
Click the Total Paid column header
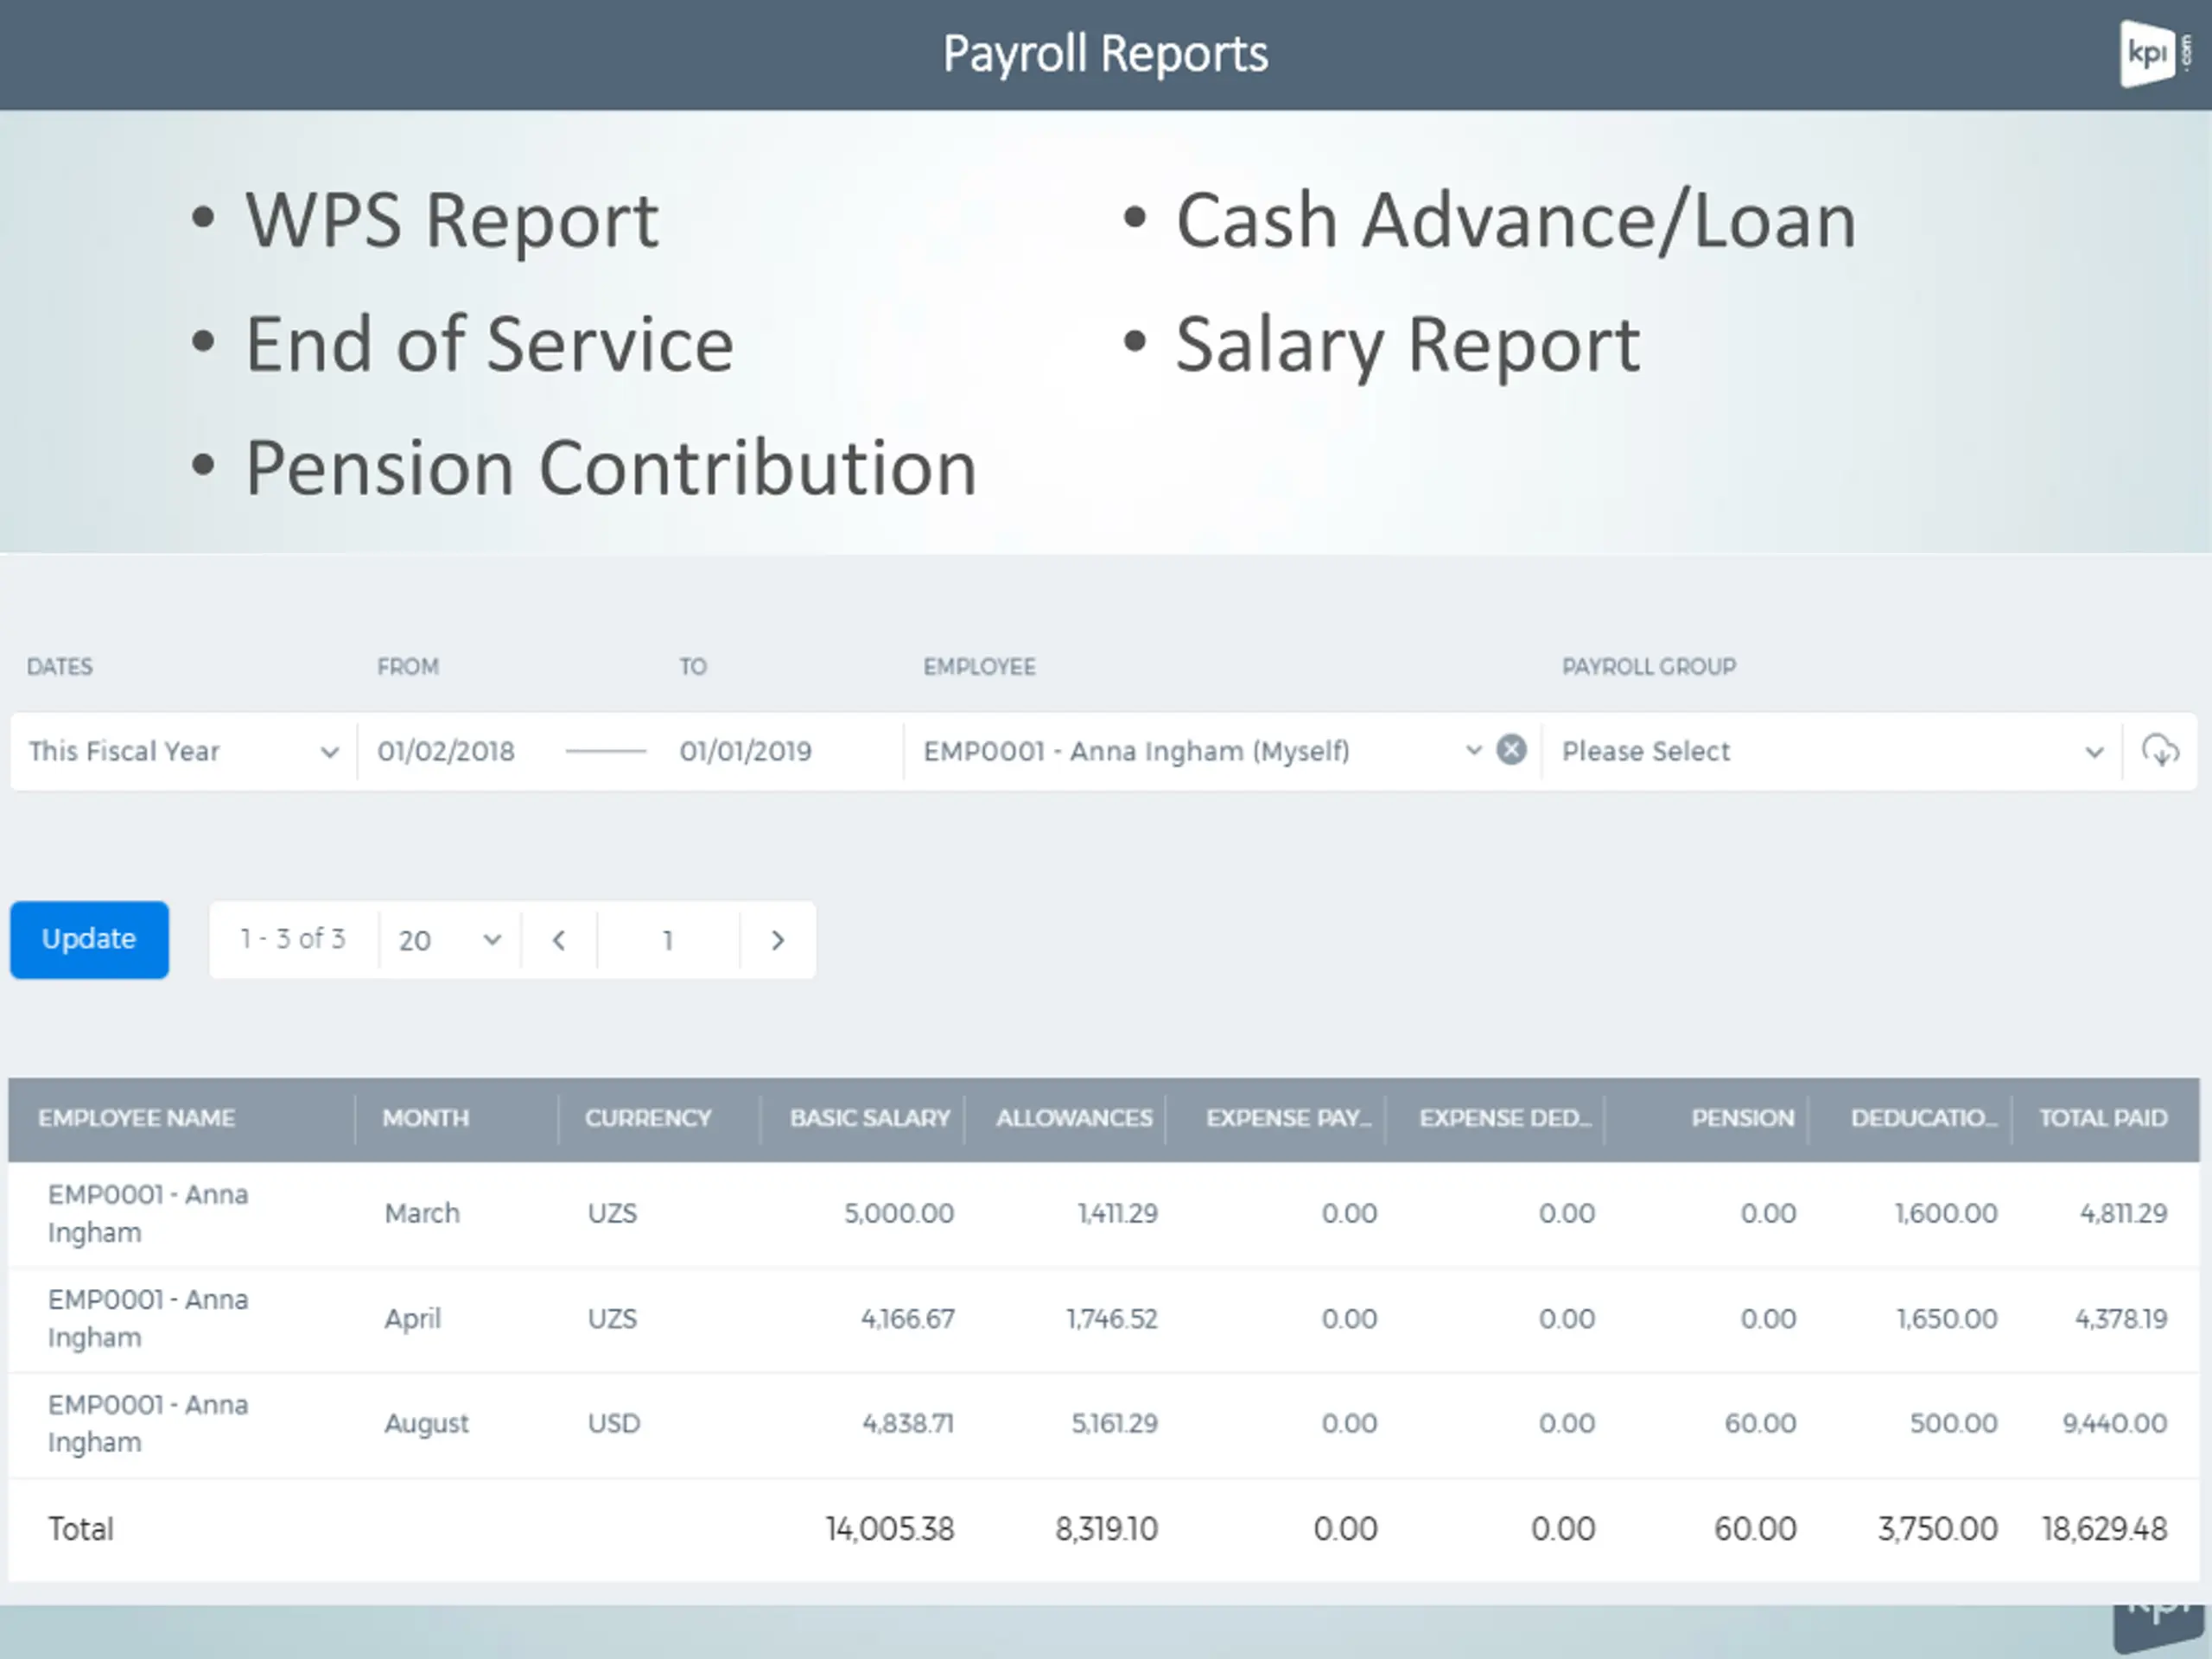tap(2103, 1118)
